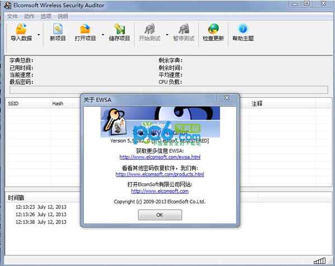The width and height of the screenshot is (335, 266).
Task: Maximize the Elcomsoft Wireless Security Auditor window
Action: (307, 3)
